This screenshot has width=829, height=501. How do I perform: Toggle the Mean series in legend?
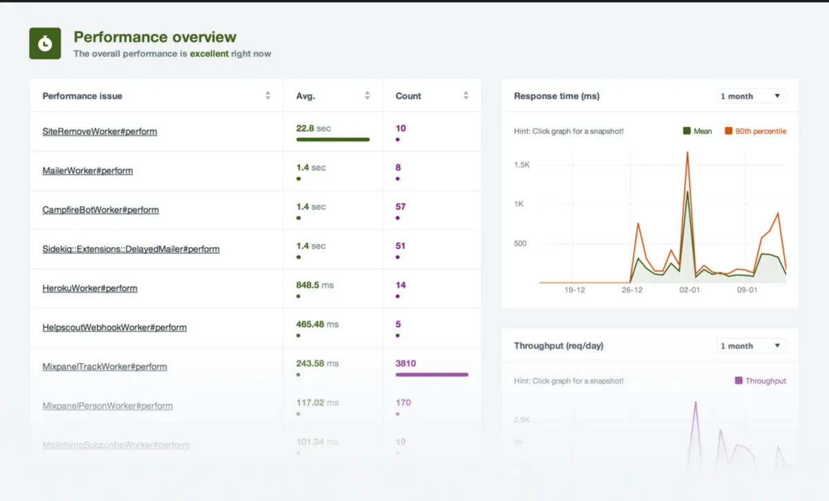click(x=698, y=131)
